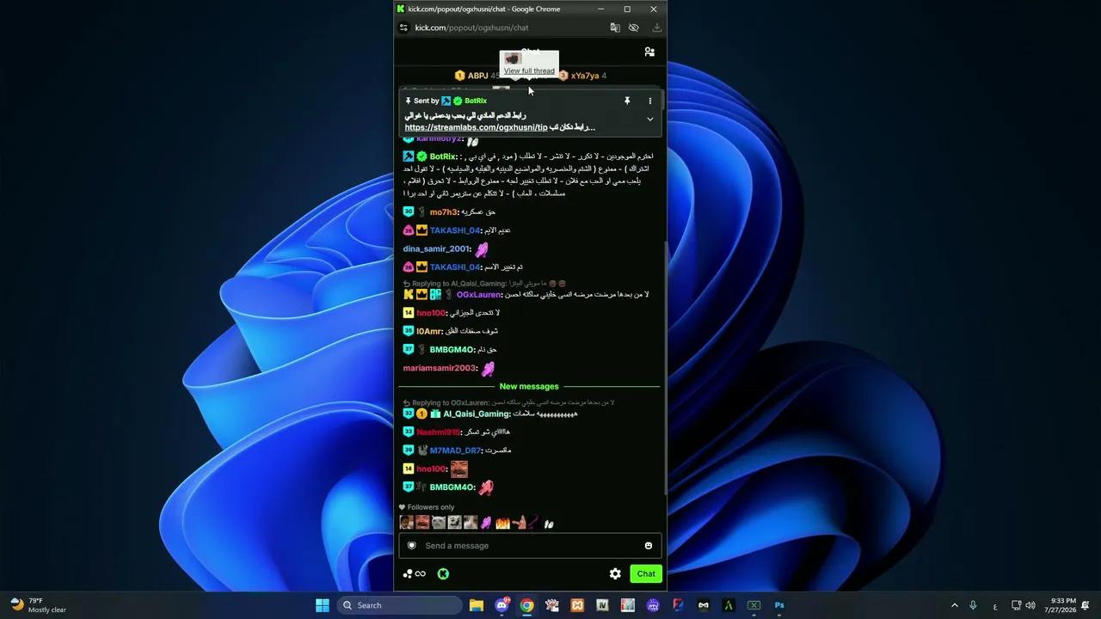
Task: Click the chat identity shield icon
Action: [412, 546]
